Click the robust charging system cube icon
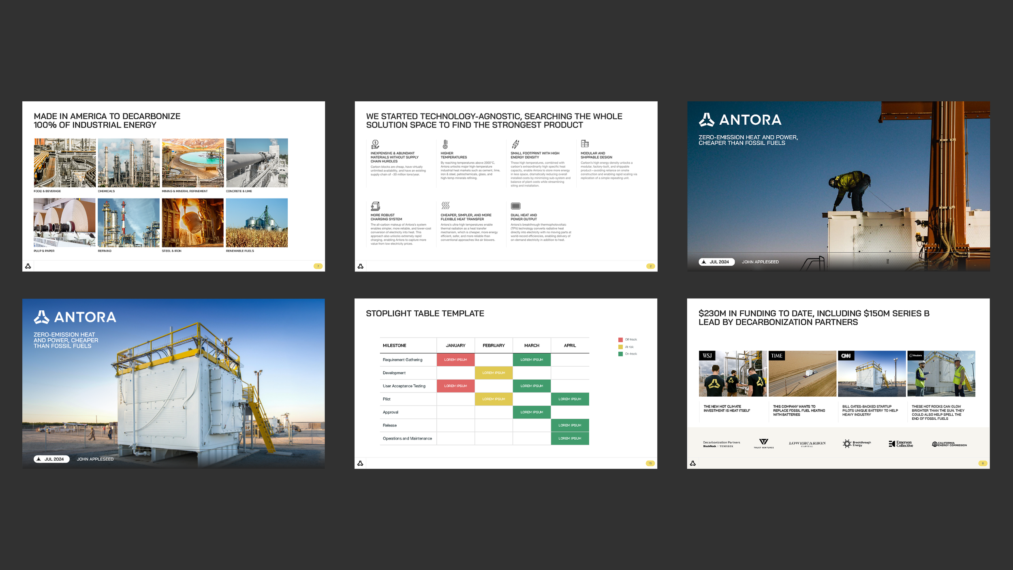This screenshot has height=570, width=1013. [x=375, y=206]
